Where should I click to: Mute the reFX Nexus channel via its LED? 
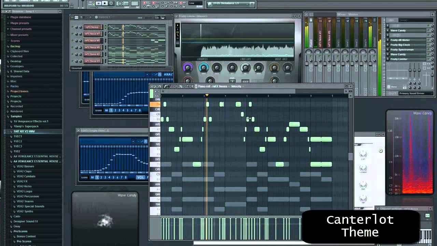72,27
